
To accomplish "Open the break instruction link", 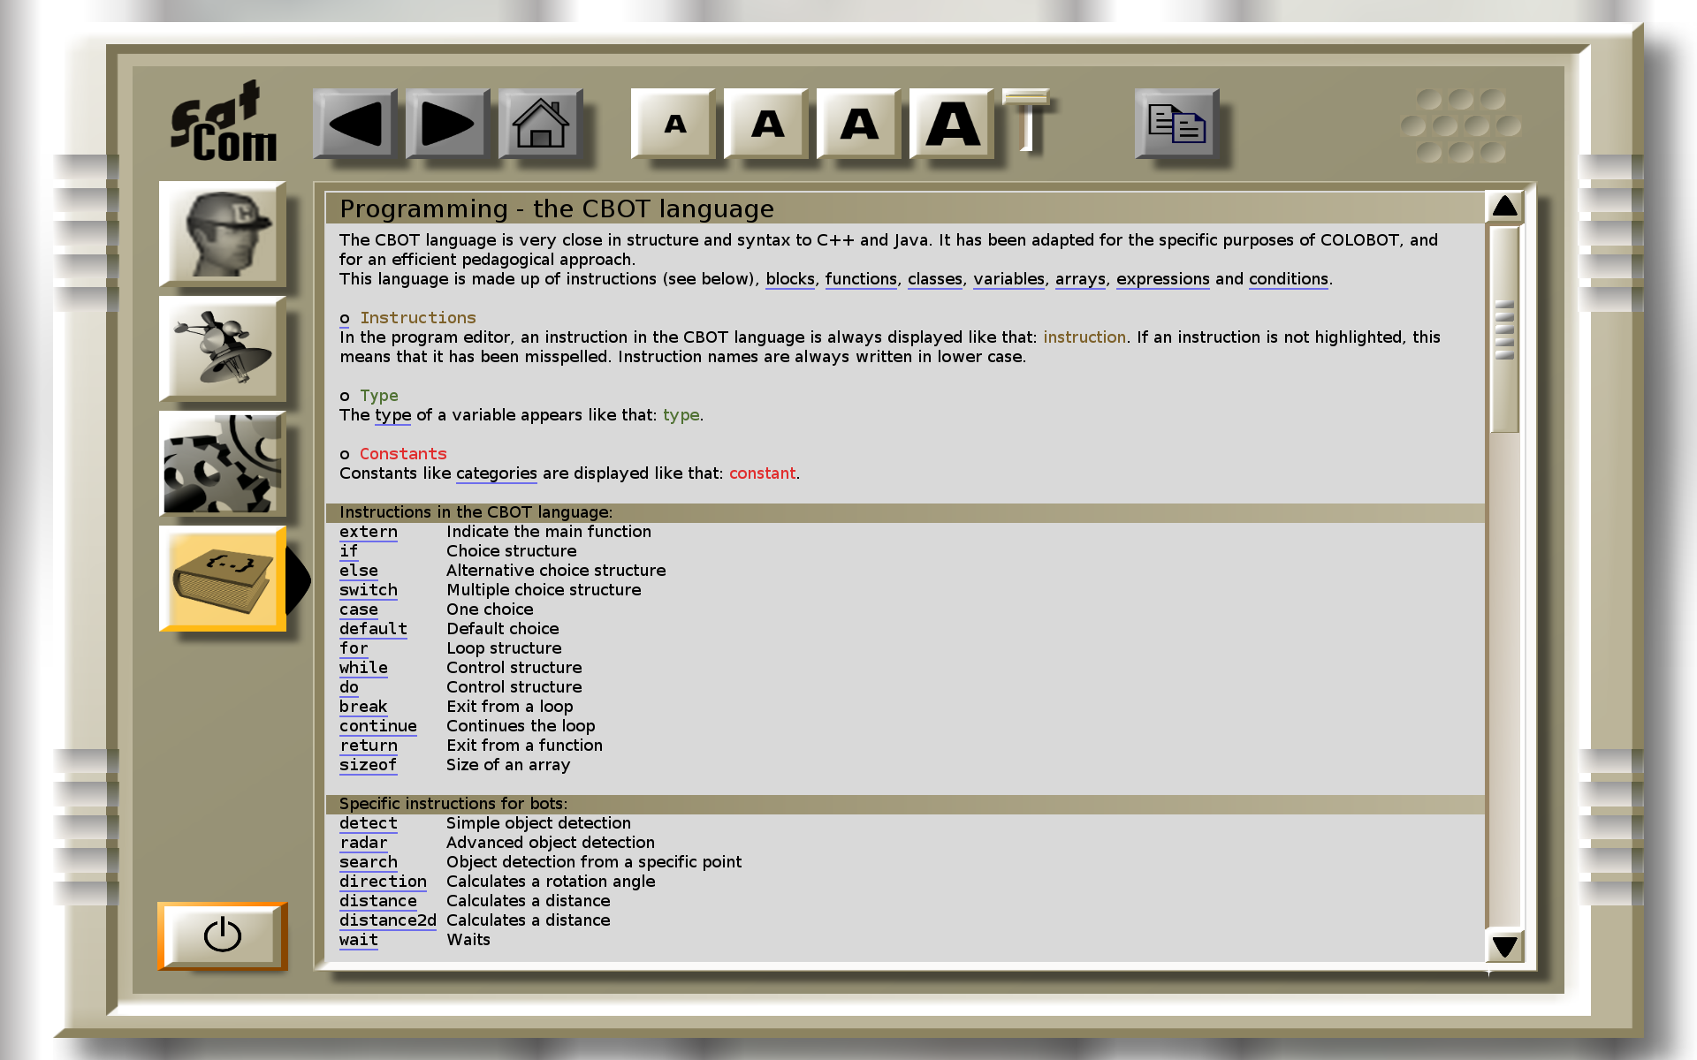I will click(x=363, y=707).
